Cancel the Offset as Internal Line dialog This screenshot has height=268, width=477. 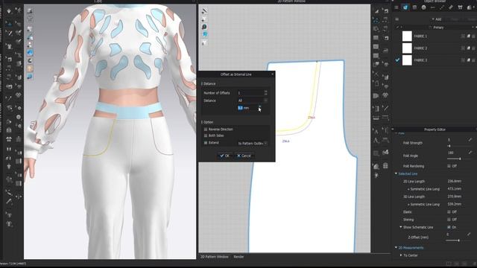coord(244,156)
